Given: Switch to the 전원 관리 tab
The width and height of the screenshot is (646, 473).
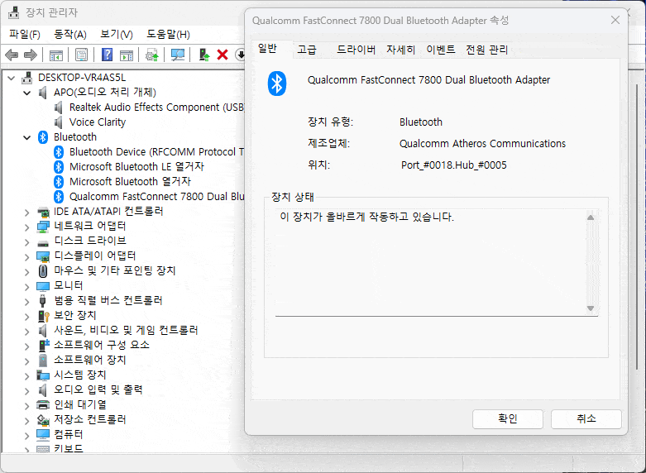Looking at the screenshot, I should pos(486,50).
